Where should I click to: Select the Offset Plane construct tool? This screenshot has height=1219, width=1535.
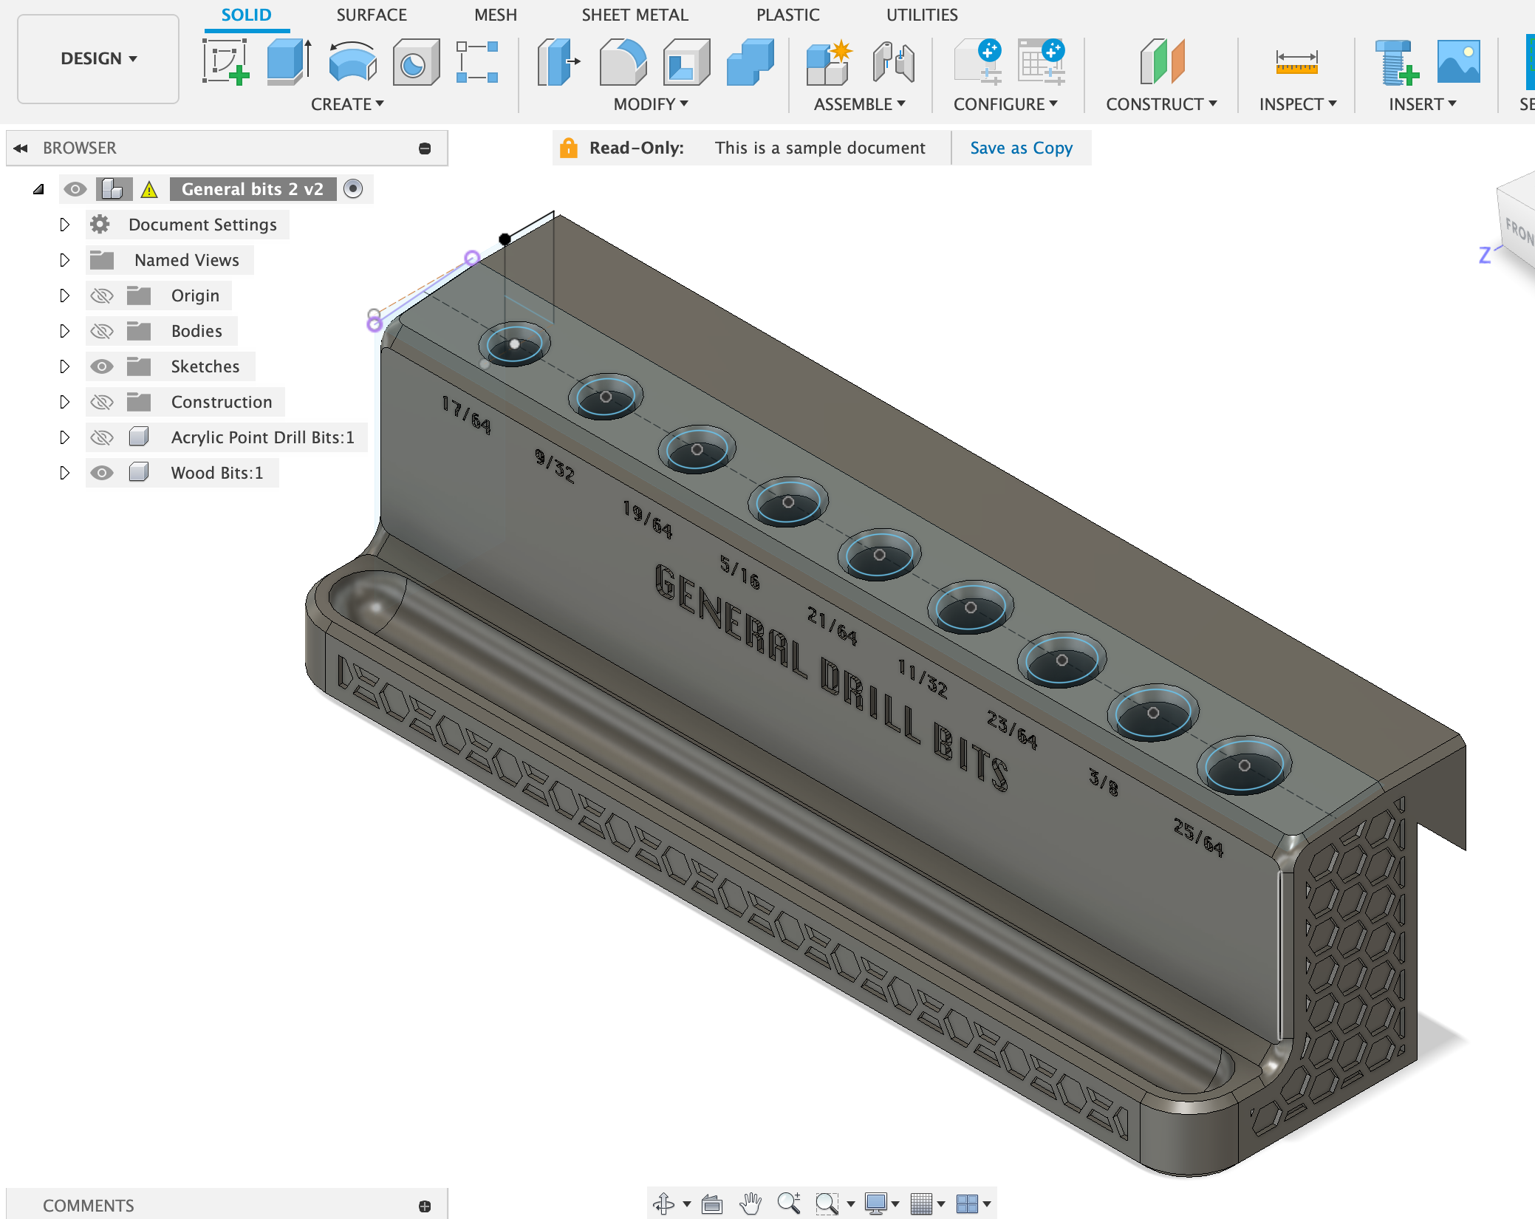[x=1162, y=62]
